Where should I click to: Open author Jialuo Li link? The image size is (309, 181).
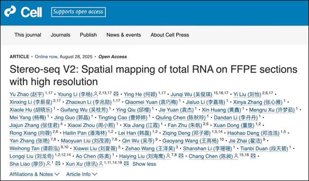pyautogui.click(x=205, y=102)
